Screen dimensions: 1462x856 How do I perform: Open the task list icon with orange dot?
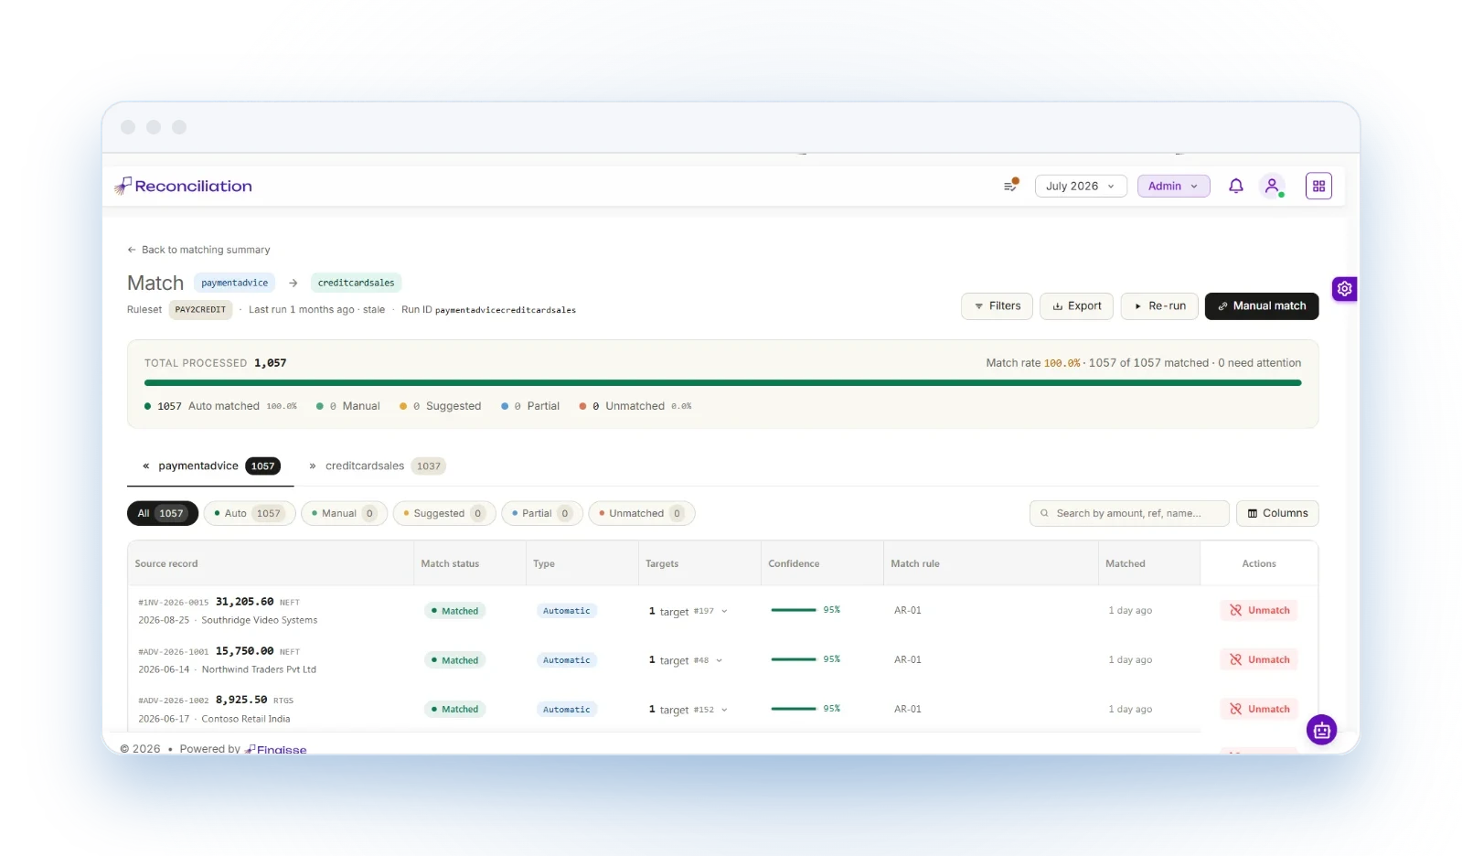click(1010, 186)
